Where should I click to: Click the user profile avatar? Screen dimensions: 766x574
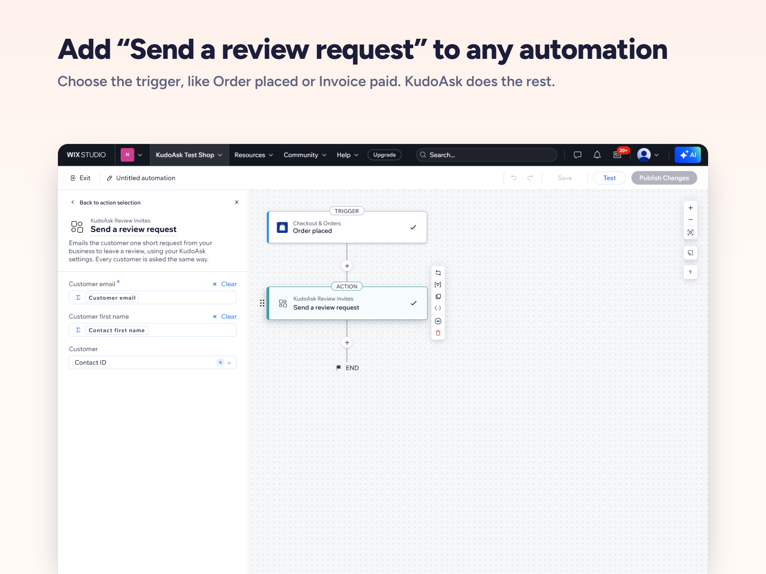coord(644,155)
